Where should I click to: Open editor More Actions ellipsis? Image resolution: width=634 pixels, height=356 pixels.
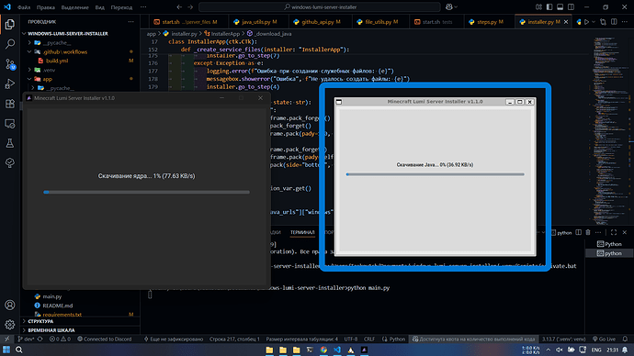click(625, 22)
